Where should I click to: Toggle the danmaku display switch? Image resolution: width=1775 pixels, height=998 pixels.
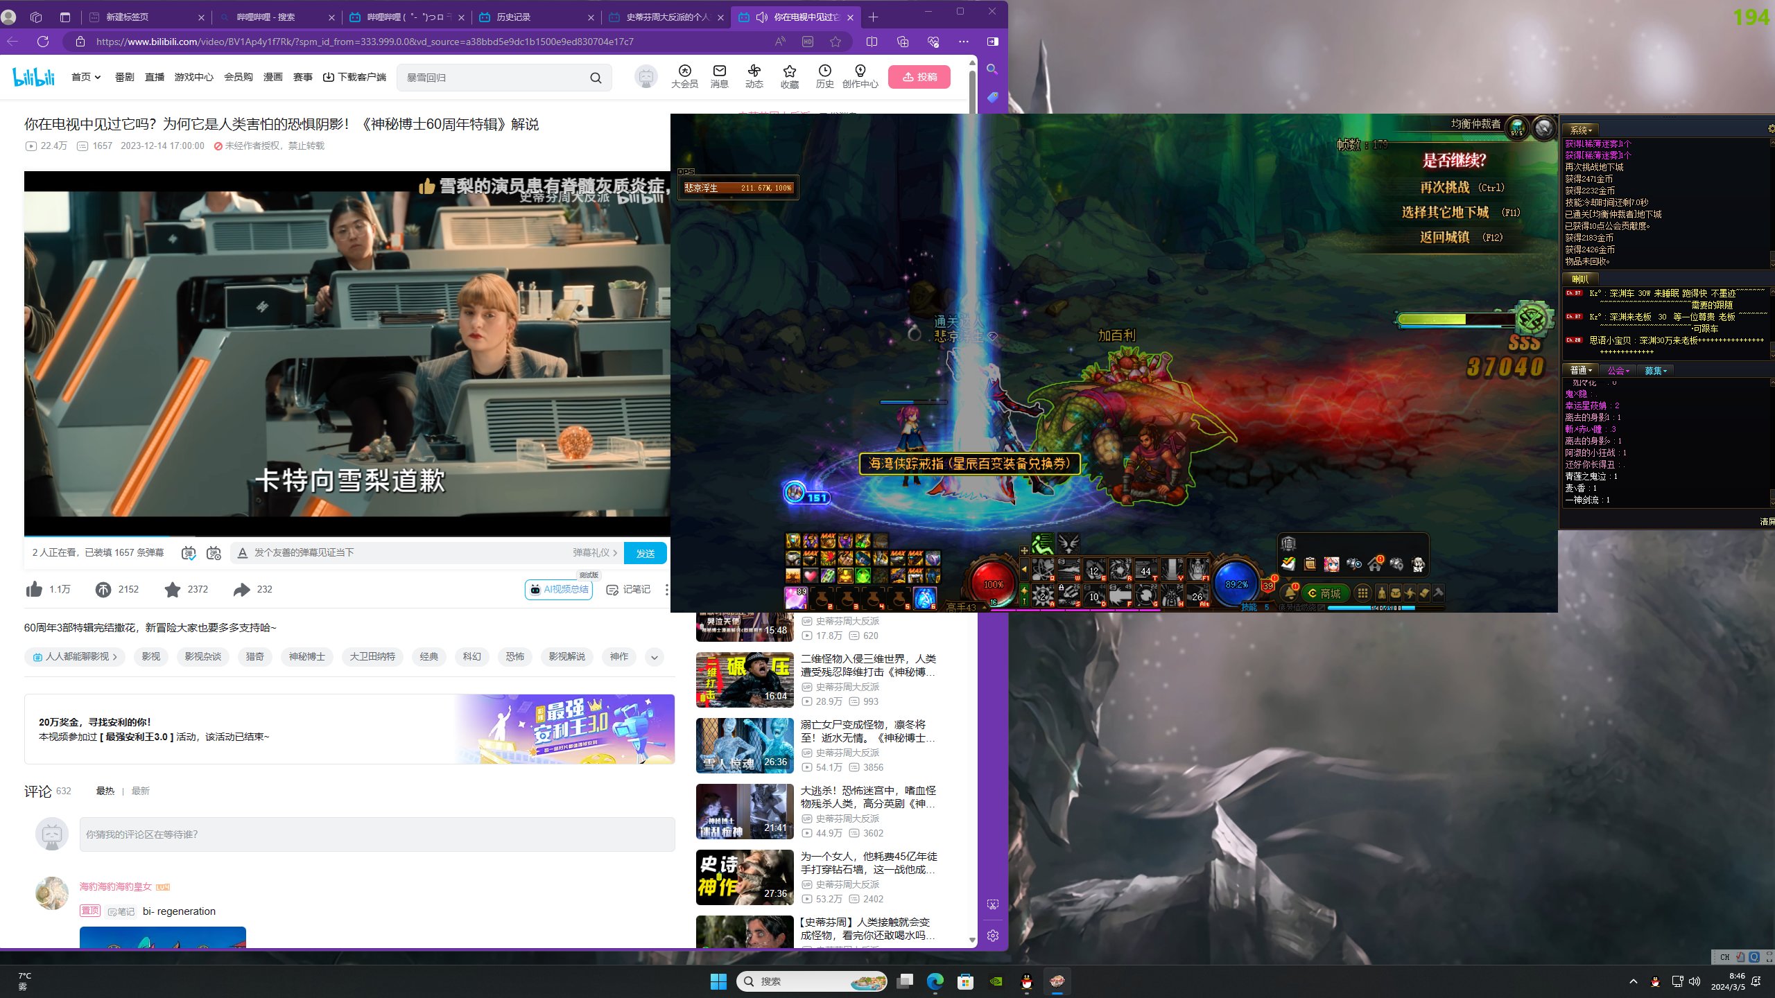189,553
